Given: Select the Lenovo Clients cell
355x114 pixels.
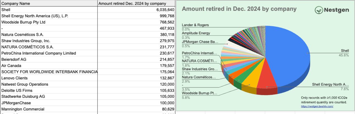Looking at the screenshot, I should click(49, 78).
